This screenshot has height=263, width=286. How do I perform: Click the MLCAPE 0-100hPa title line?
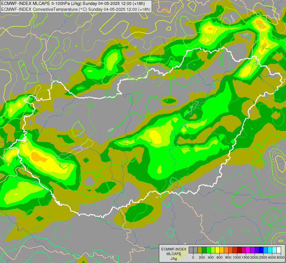73,4
